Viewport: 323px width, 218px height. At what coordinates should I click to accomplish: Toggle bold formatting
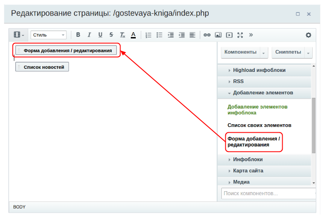coord(78,35)
